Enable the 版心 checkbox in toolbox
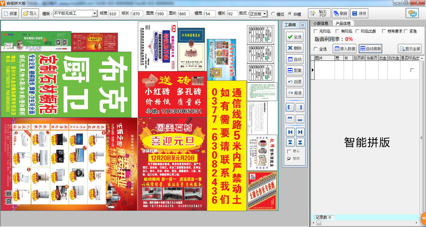 [x=289, y=151]
